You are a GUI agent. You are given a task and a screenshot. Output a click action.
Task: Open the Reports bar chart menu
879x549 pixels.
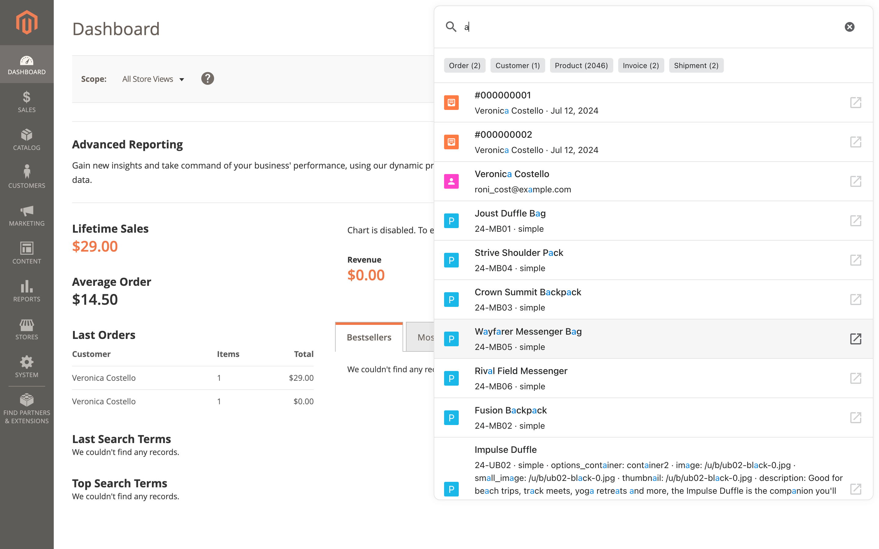pyautogui.click(x=27, y=291)
